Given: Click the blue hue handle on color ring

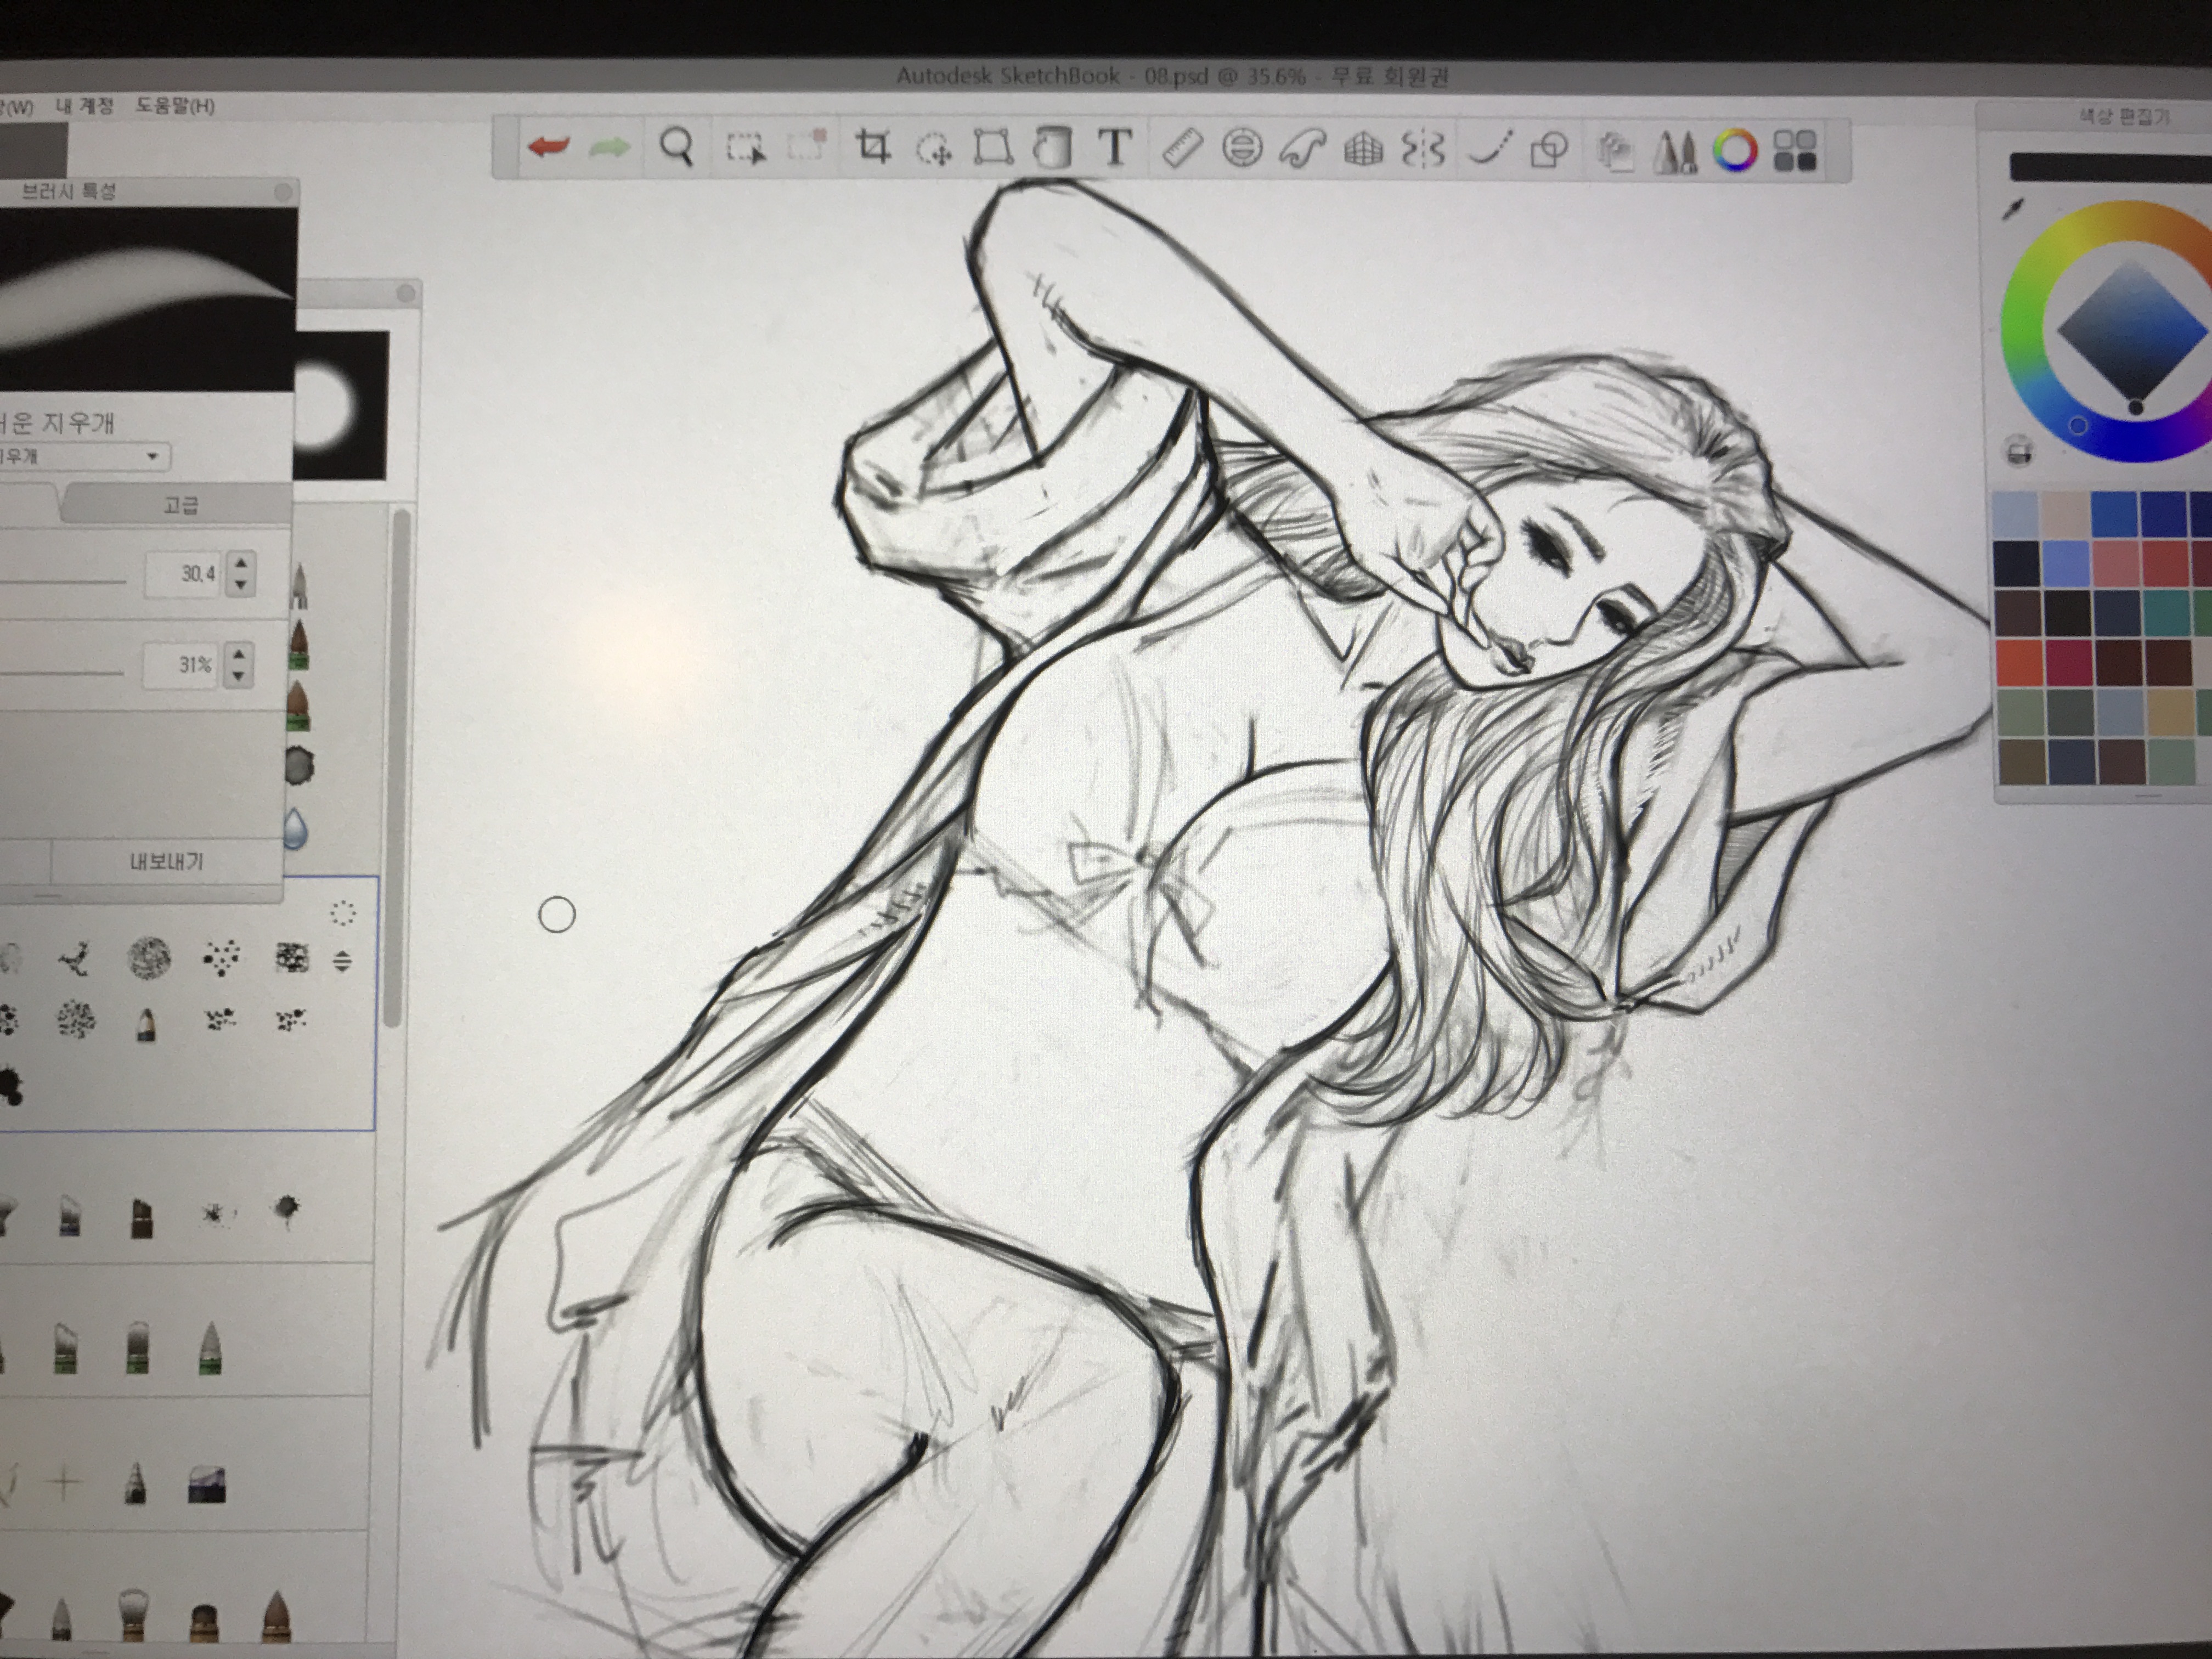Looking at the screenshot, I should [2078, 426].
